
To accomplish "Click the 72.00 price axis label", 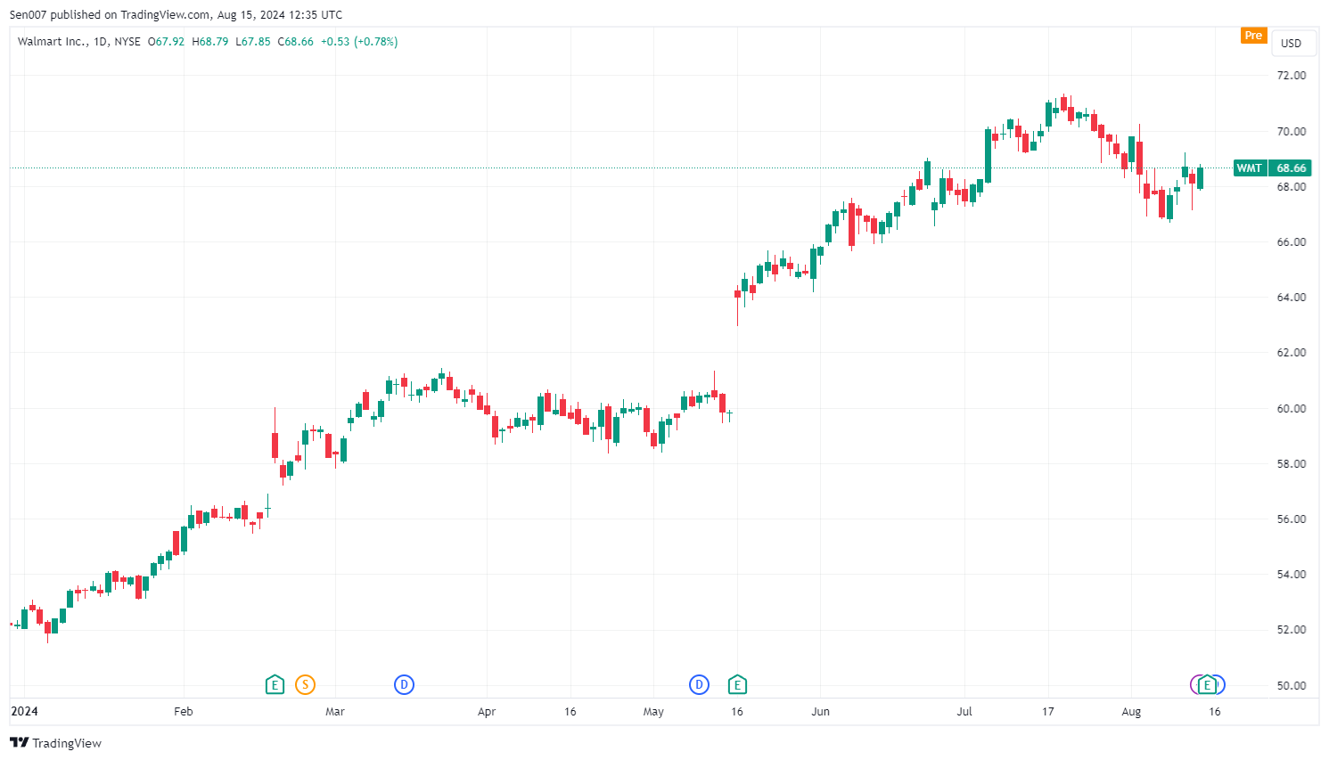I will [1292, 76].
